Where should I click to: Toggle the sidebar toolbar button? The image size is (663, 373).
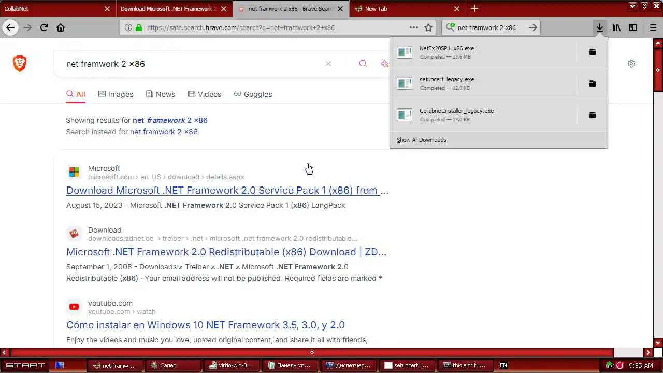[x=633, y=27]
